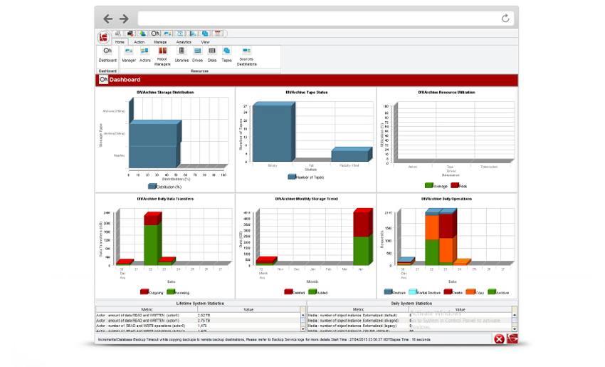
Task: Click the red X error icon in status bar
Action: pos(499,339)
